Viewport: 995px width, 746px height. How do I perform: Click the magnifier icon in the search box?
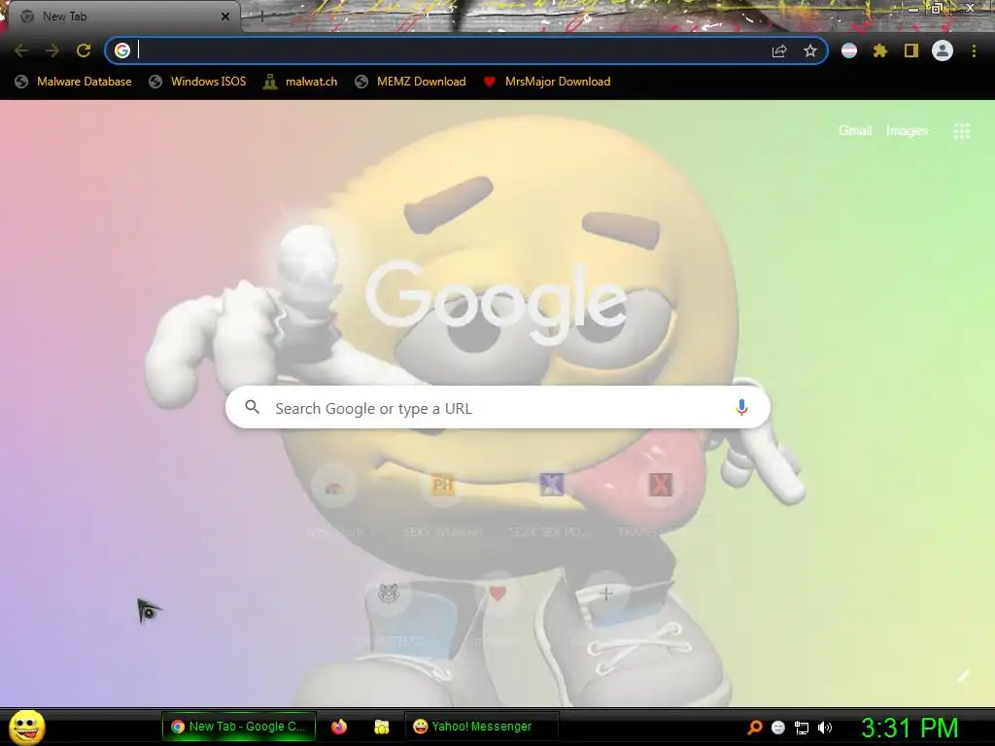tap(252, 407)
